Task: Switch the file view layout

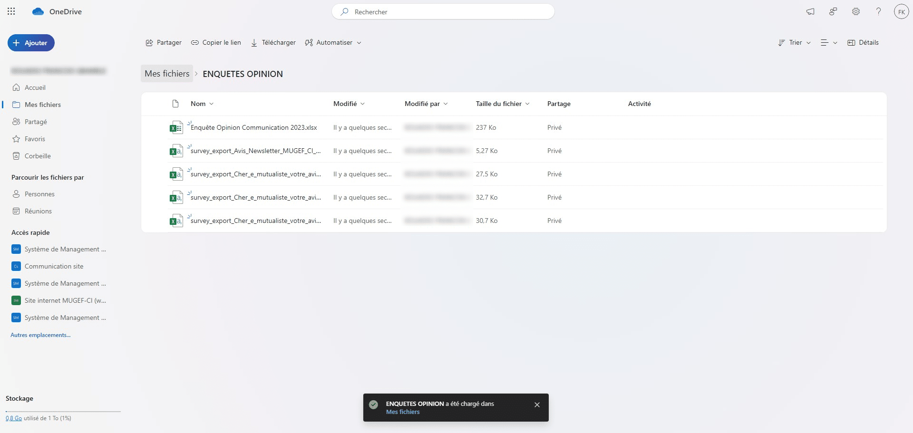Action: coord(828,42)
